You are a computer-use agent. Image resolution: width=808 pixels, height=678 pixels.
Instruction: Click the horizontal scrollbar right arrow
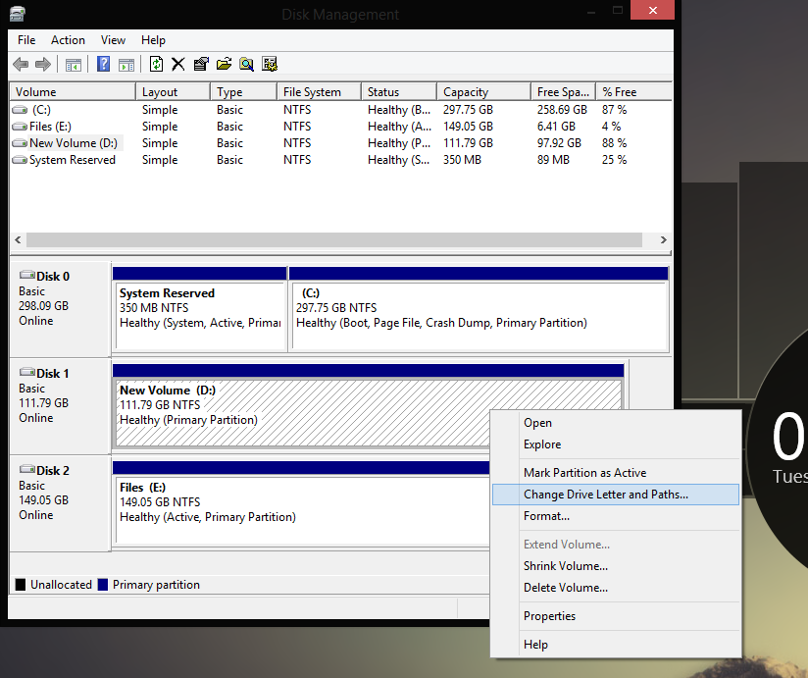point(664,239)
